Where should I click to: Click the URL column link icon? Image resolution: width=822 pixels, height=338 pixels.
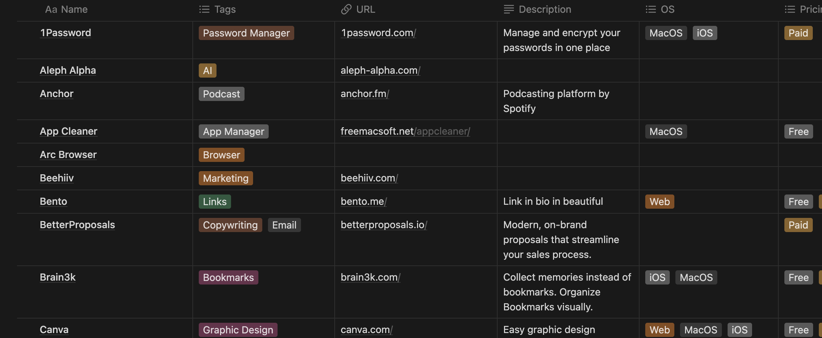pos(346,9)
